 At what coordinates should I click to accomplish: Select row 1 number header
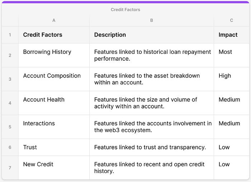pyautogui.click(x=10, y=35)
